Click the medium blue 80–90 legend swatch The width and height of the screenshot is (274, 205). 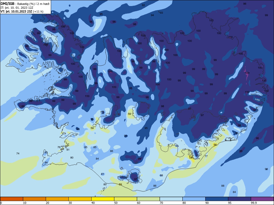pos(194,199)
